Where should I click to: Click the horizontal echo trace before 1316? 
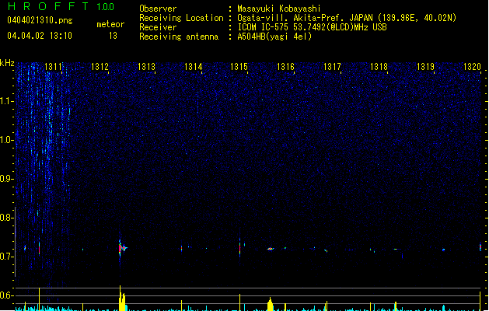[271, 249]
